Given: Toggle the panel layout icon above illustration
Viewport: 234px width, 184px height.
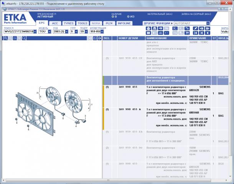Looking at the screenshot, I should click(95, 38).
